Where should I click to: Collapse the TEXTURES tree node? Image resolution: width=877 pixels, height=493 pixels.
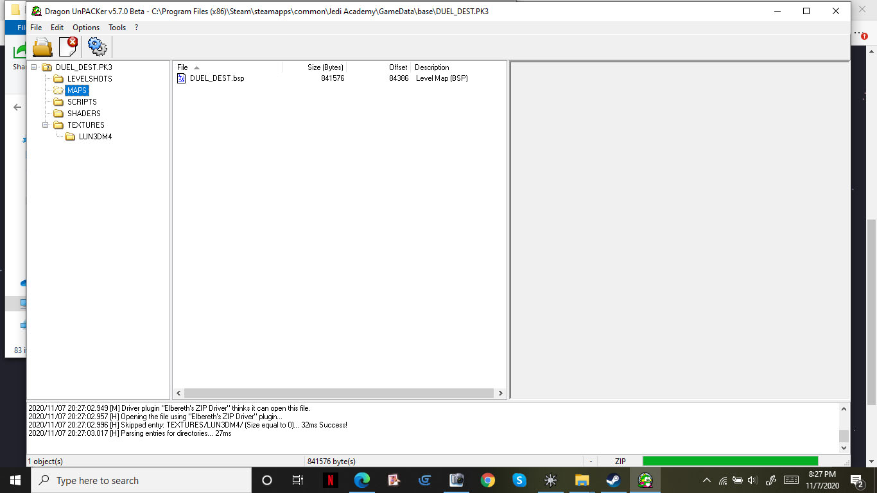(46, 125)
